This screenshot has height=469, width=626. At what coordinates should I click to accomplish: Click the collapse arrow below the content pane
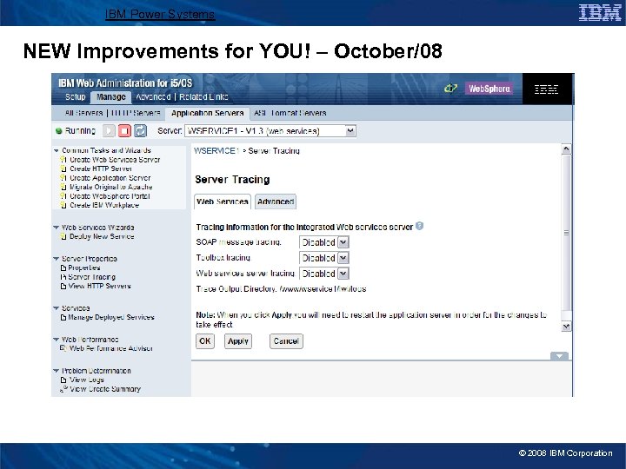(x=559, y=356)
